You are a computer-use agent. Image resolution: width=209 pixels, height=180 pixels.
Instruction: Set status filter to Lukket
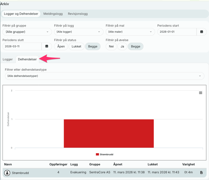click(76, 46)
